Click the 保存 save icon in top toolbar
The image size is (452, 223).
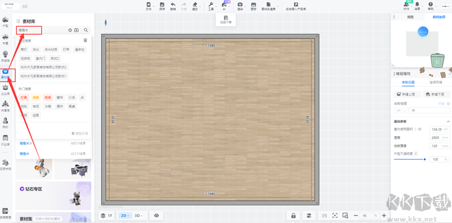(162, 5)
